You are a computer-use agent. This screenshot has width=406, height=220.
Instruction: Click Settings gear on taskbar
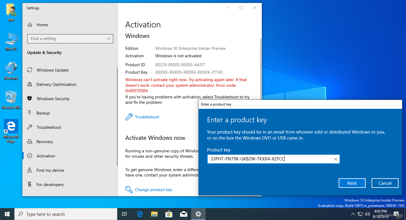pos(198,214)
